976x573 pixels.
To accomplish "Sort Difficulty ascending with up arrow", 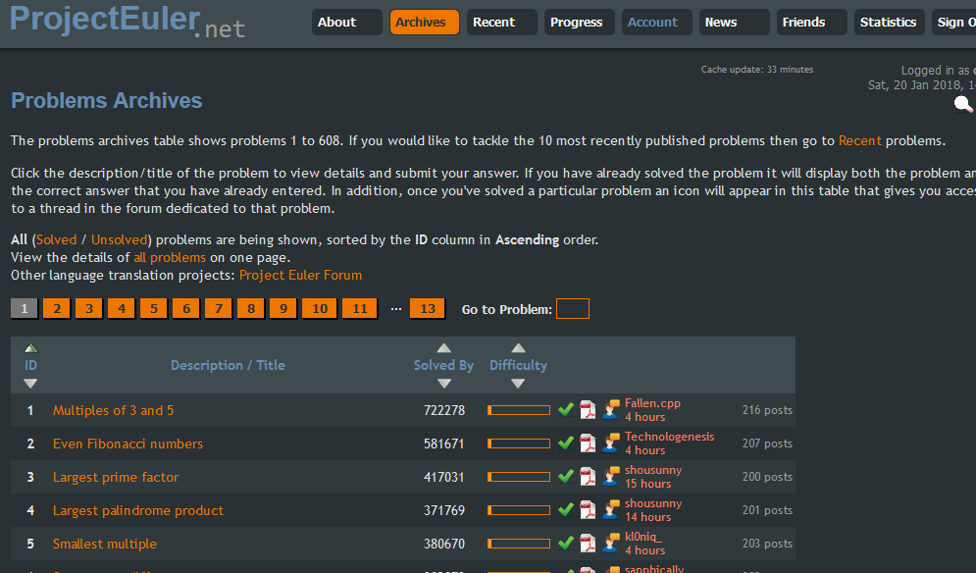I will coord(518,348).
